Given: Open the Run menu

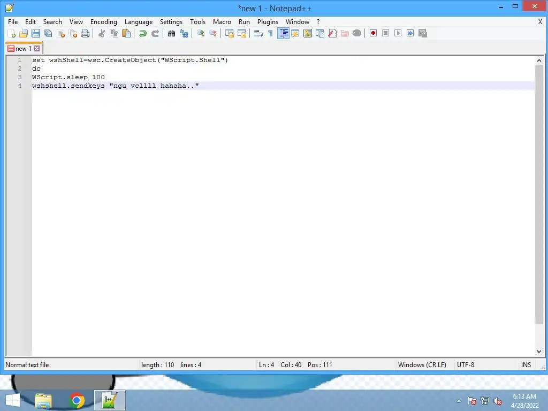Looking at the screenshot, I should point(244,21).
